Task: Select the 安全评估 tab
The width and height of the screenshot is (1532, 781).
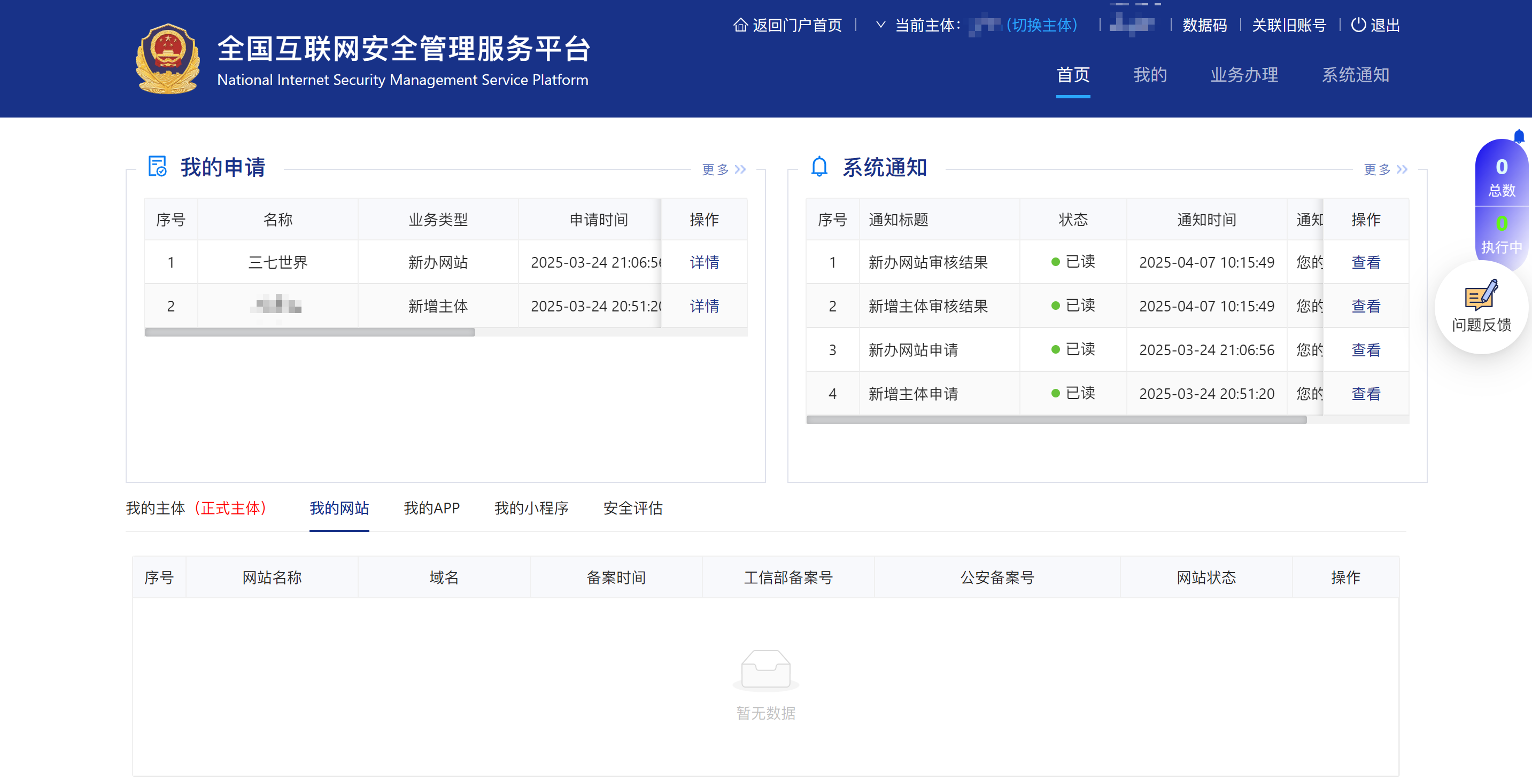Action: coord(632,508)
